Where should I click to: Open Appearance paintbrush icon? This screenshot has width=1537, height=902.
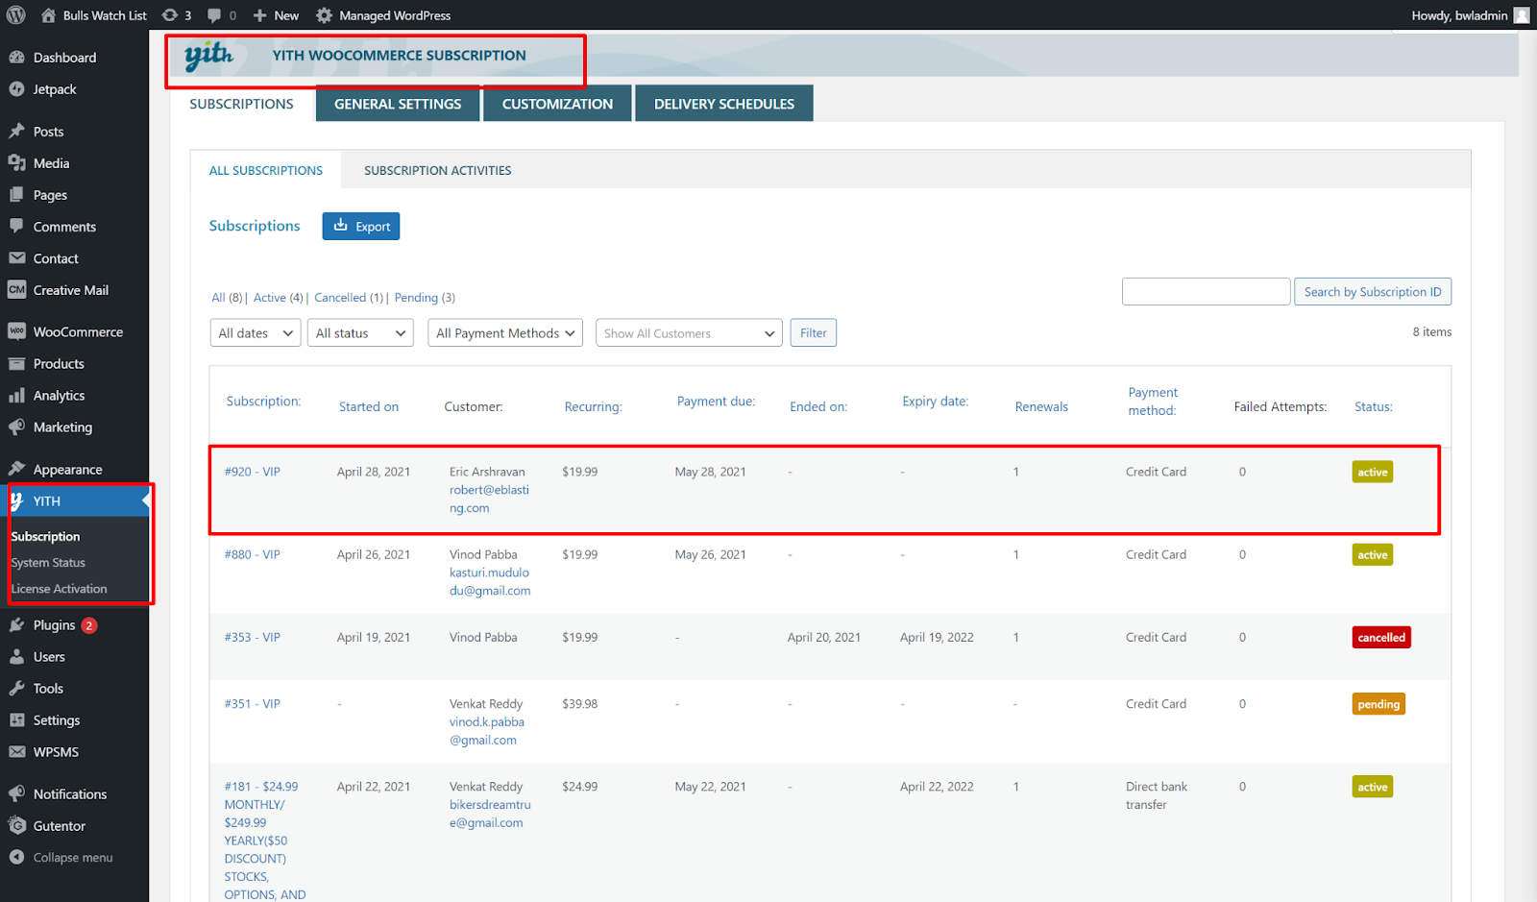(16, 470)
